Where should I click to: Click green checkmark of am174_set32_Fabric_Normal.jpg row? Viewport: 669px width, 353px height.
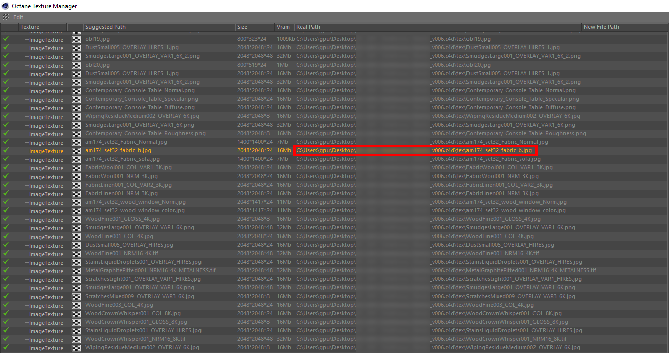[6, 142]
